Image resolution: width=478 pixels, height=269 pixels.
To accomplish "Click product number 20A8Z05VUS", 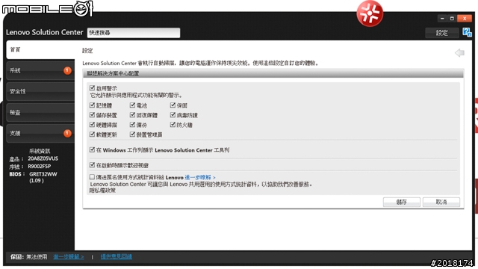I will [43, 158].
